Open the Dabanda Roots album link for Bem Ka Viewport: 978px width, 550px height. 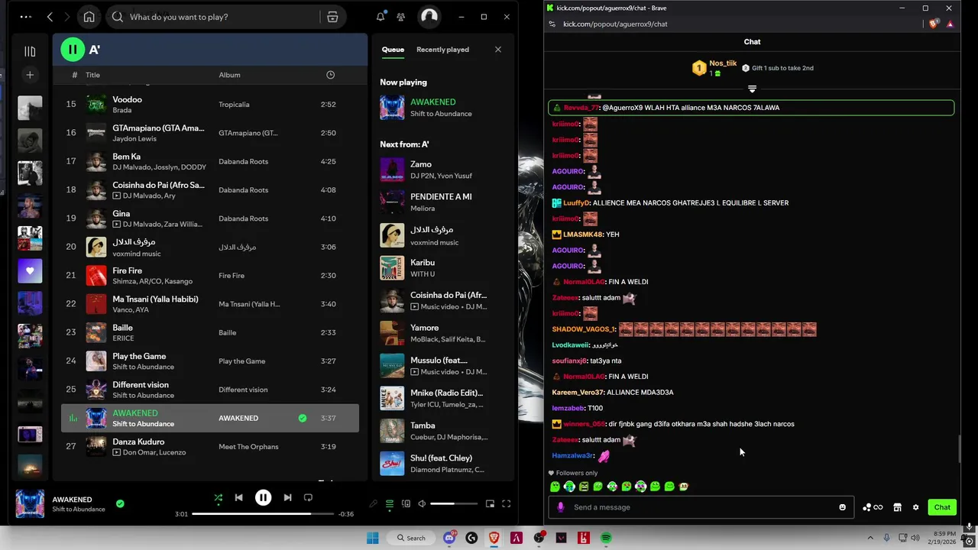(243, 161)
